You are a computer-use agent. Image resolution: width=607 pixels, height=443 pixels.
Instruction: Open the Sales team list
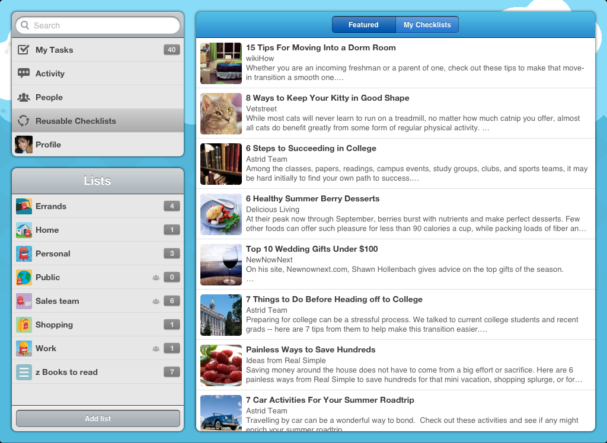[x=98, y=301]
